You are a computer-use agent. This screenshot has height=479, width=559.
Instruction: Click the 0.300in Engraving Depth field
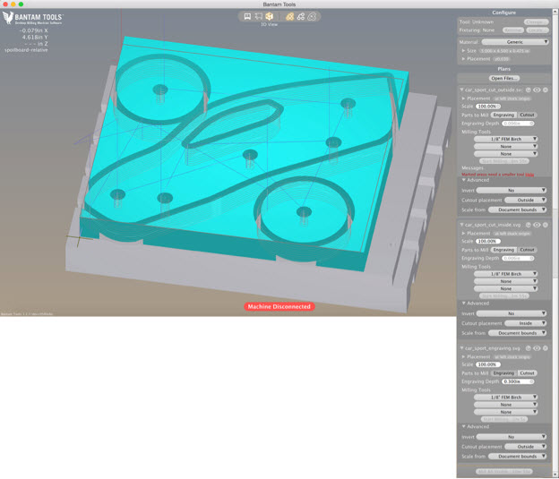pyautogui.click(x=518, y=381)
